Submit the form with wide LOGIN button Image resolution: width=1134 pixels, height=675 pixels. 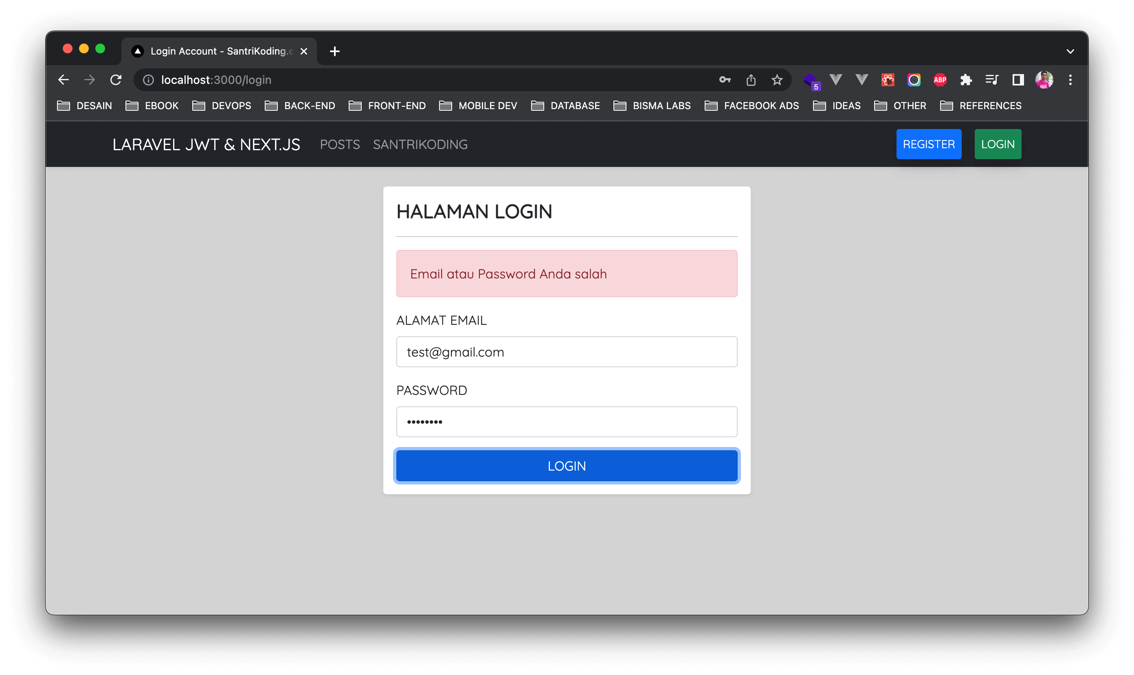click(567, 466)
